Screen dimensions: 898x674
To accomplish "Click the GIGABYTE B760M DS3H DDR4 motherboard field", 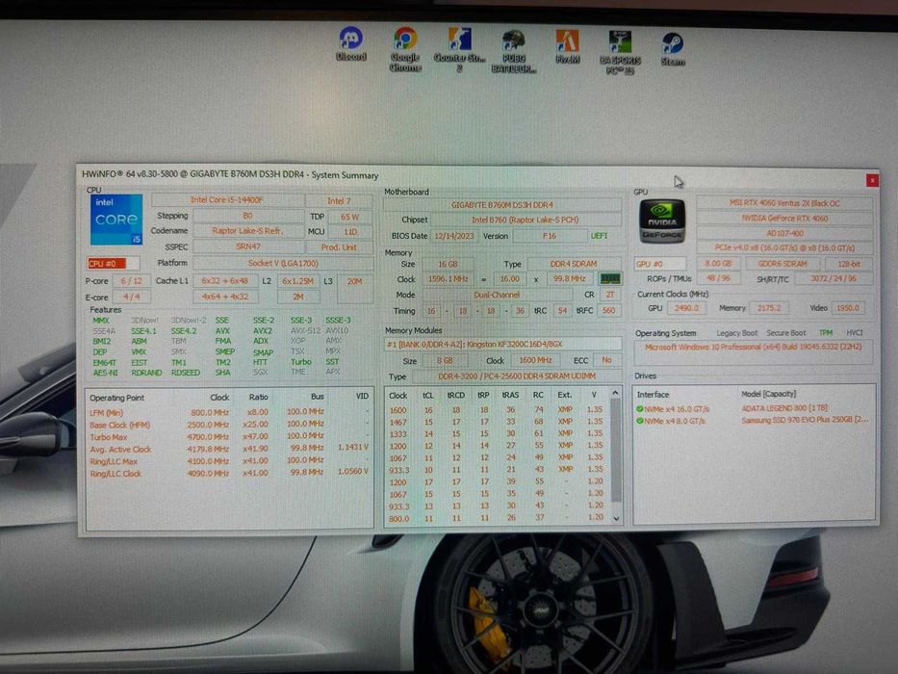I will coord(502,204).
